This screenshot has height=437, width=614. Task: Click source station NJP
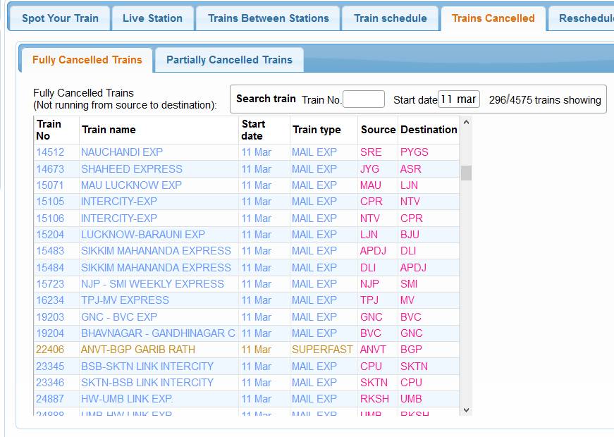tap(369, 284)
